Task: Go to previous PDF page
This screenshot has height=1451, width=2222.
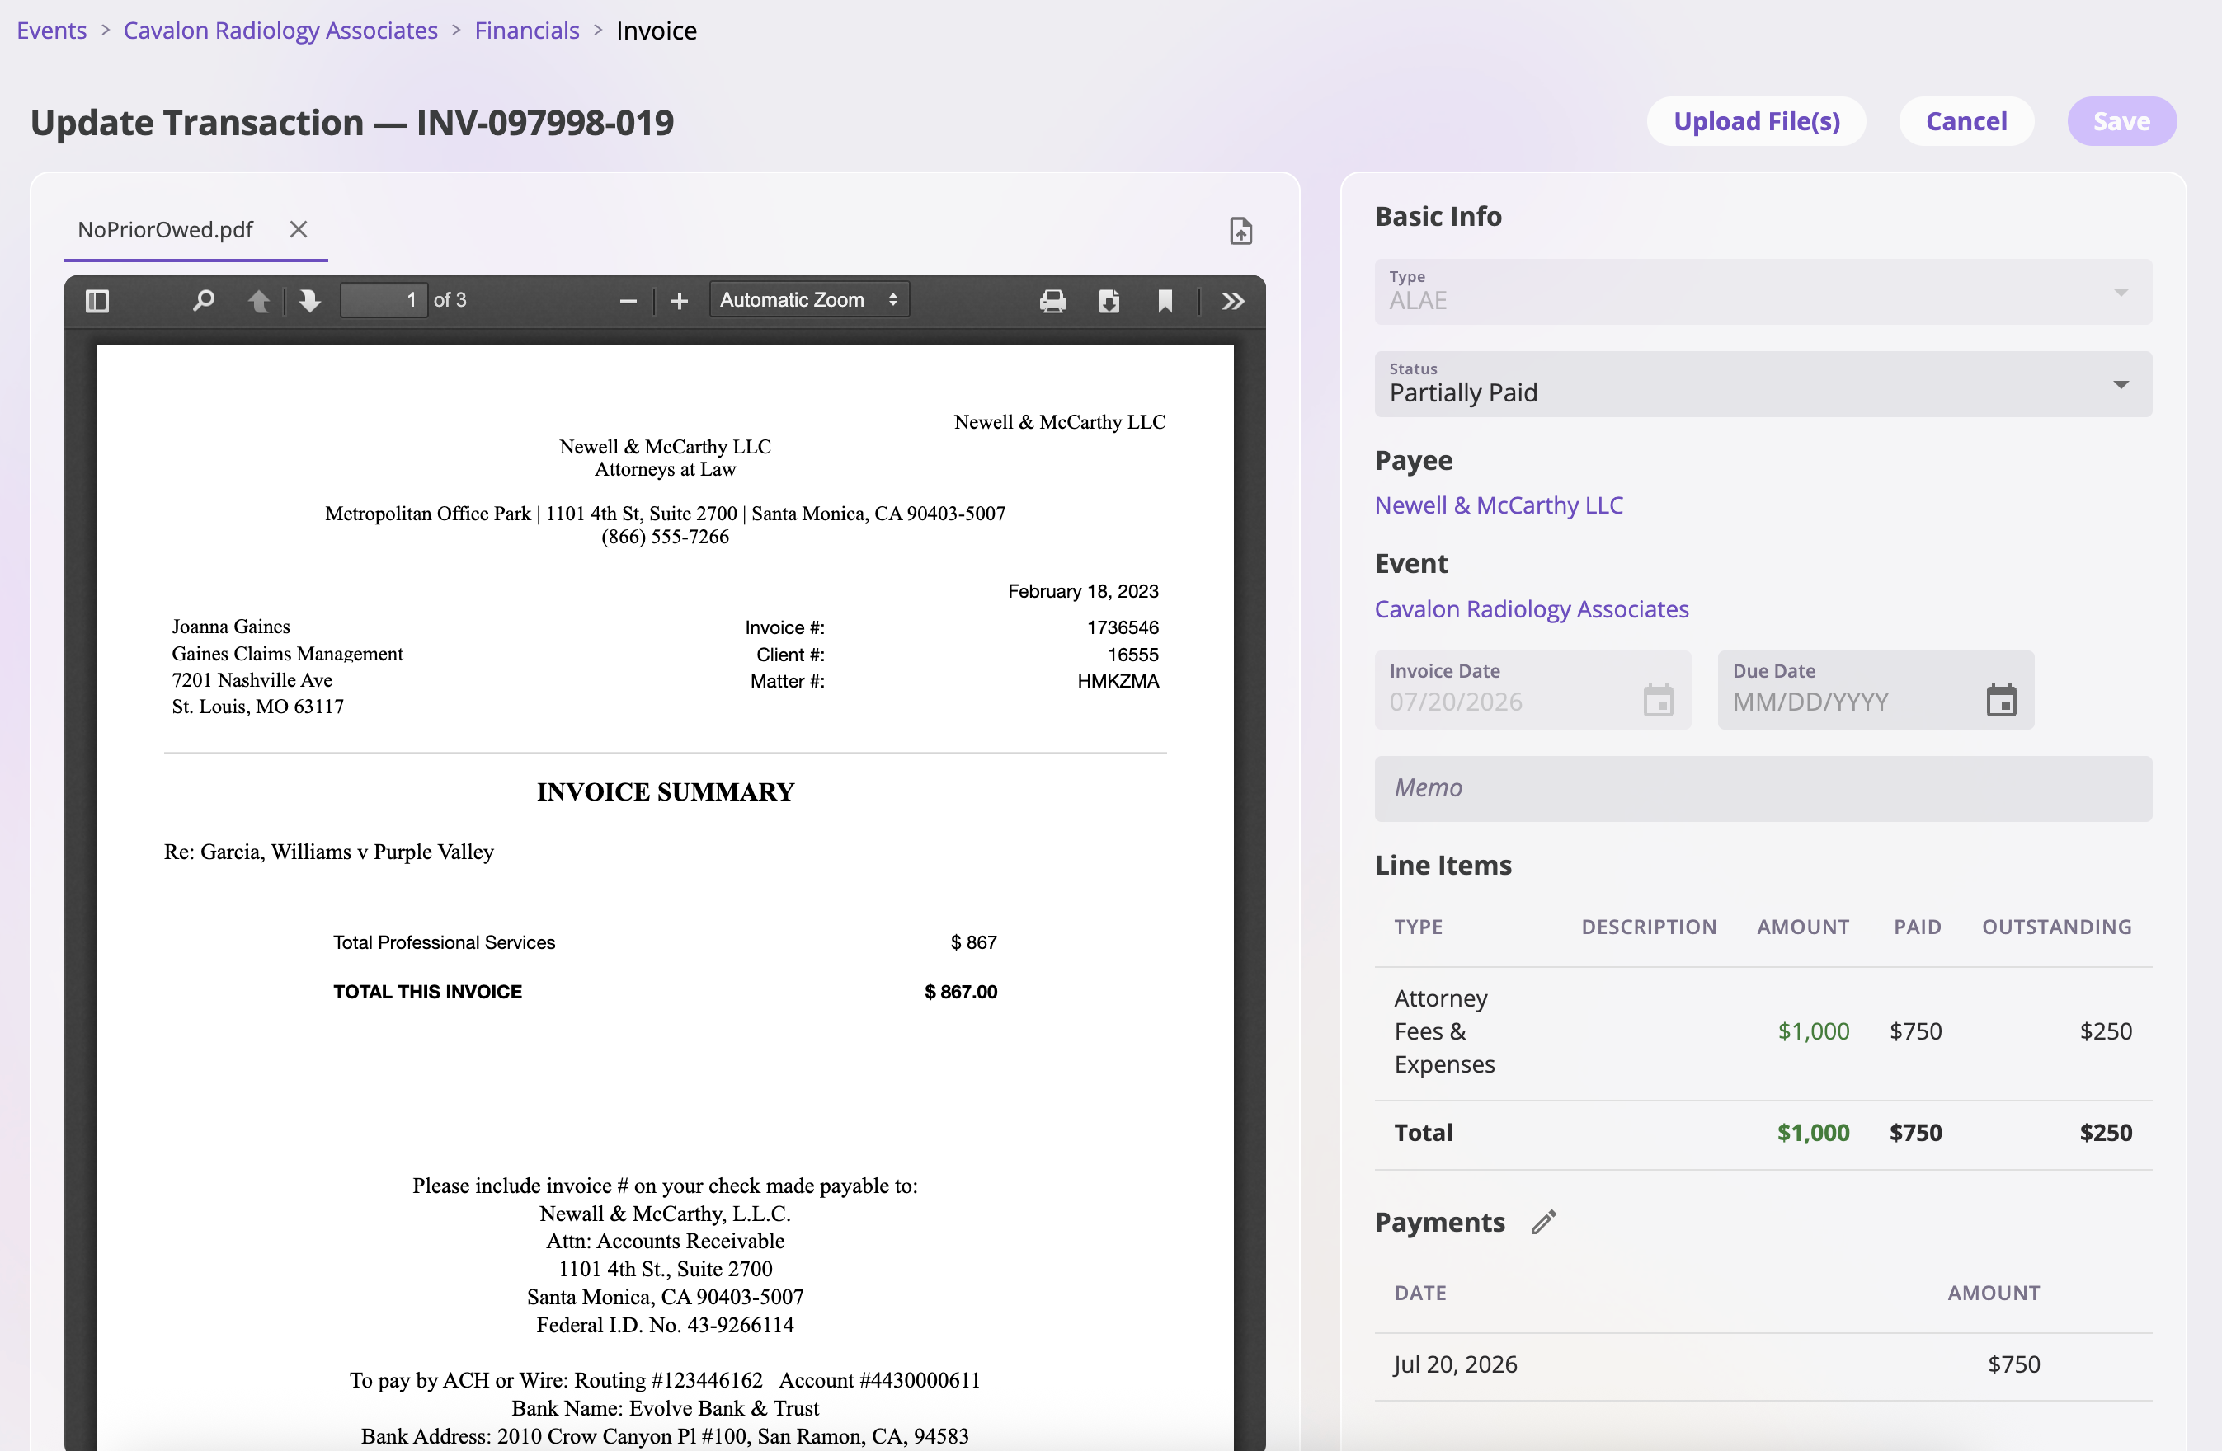Action: tap(259, 300)
